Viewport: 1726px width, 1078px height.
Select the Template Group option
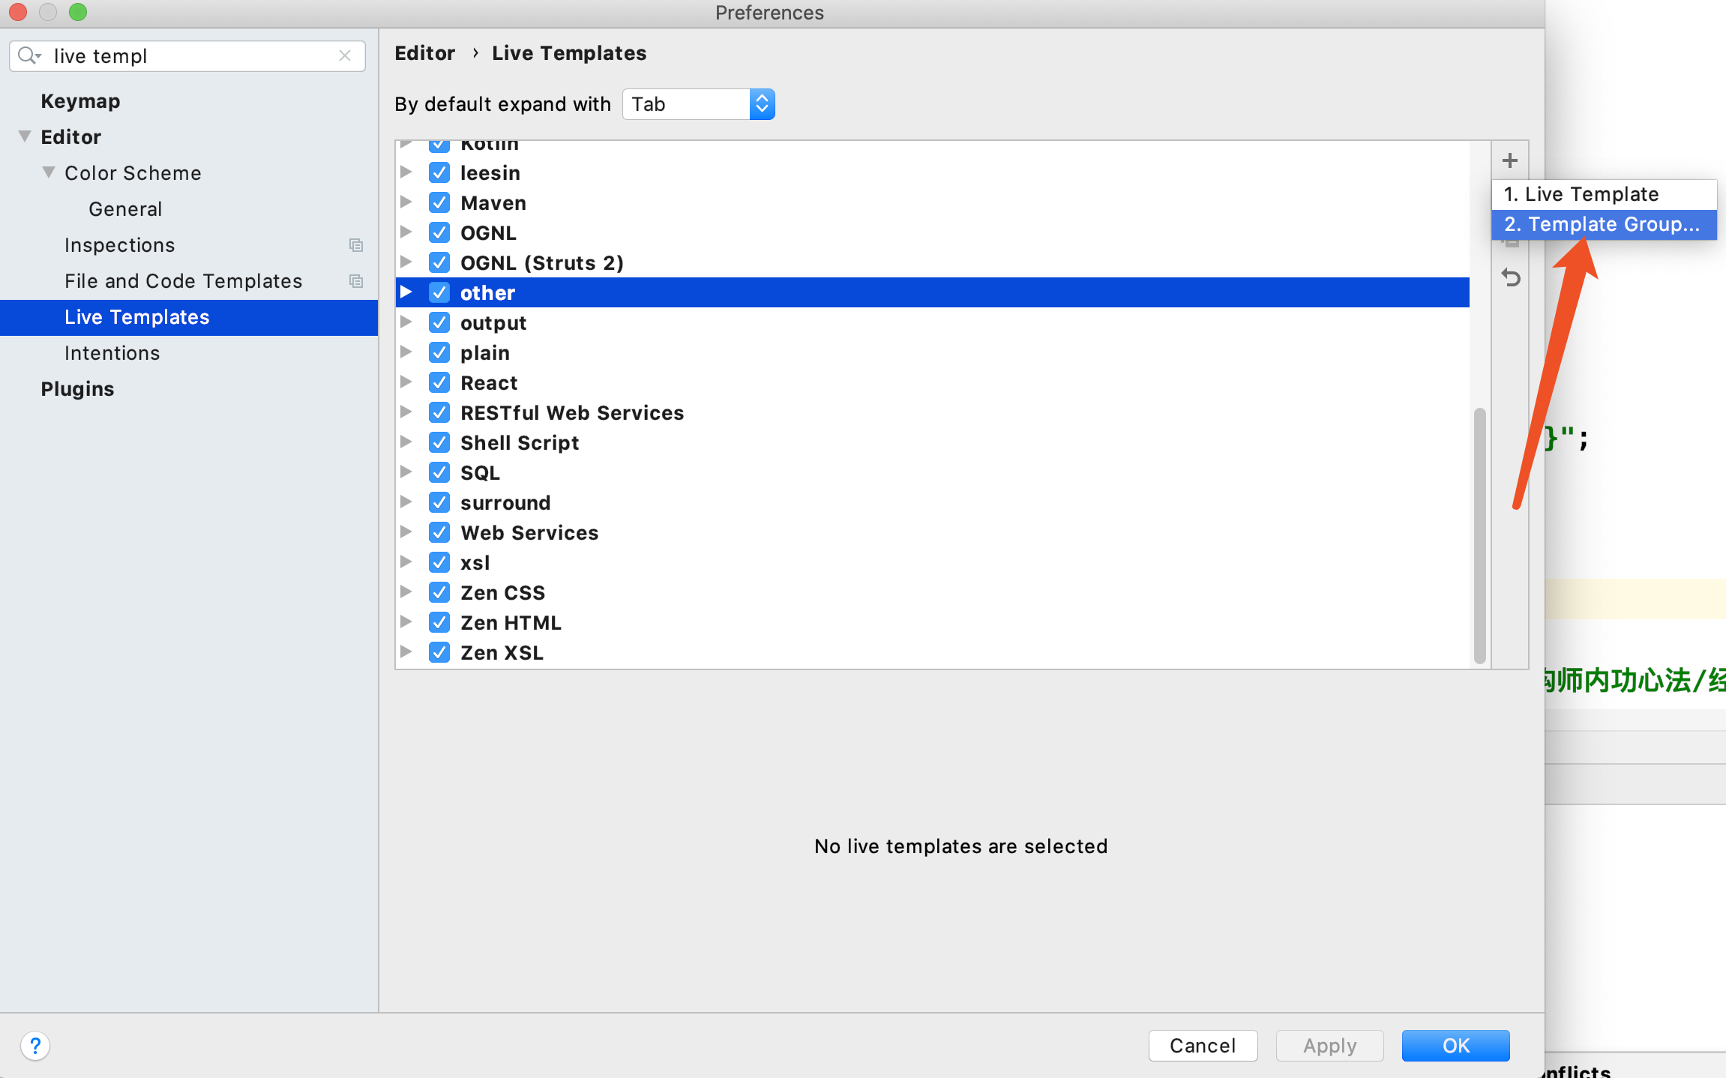[1602, 223]
